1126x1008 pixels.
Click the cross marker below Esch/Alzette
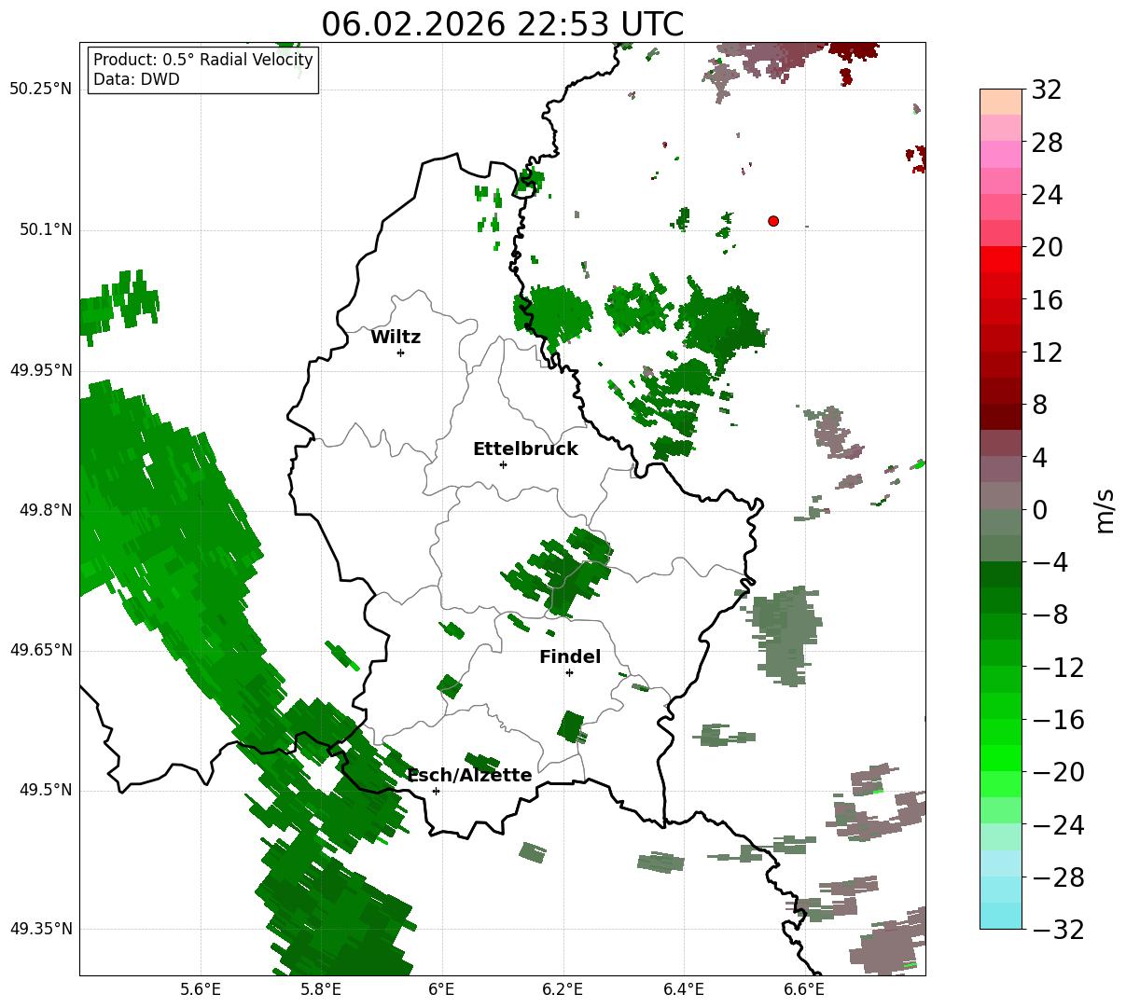(x=436, y=791)
